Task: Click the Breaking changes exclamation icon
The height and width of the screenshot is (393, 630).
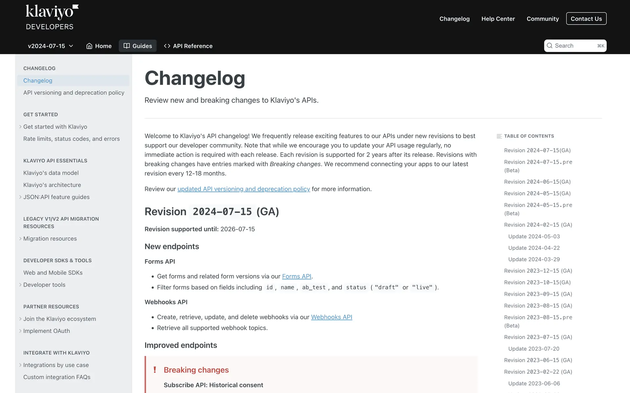Action: point(155,370)
